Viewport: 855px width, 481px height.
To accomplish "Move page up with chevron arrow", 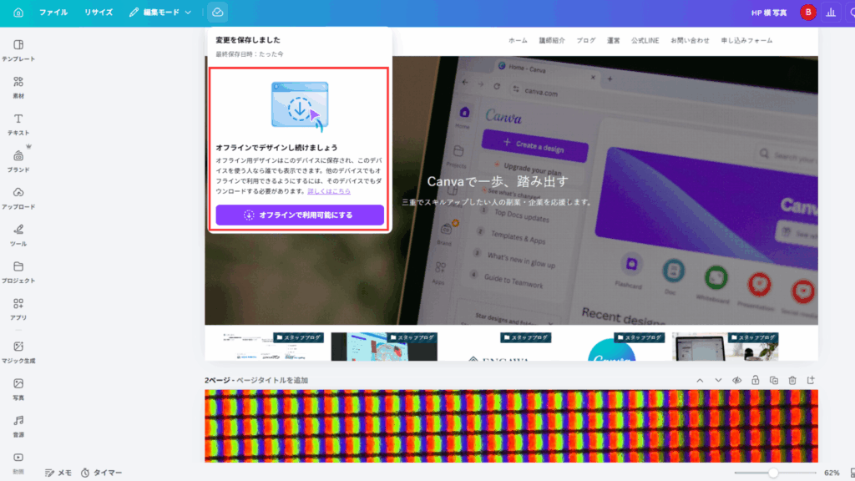I will pos(701,381).
